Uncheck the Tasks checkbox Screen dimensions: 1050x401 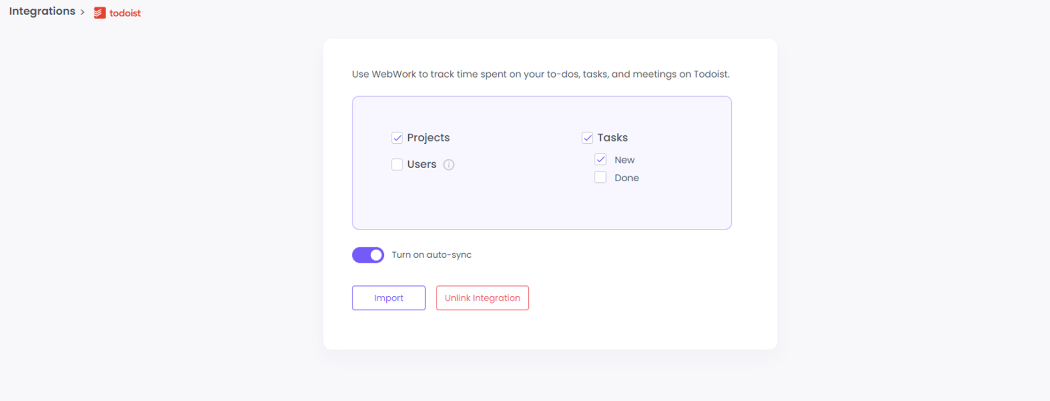pos(588,138)
